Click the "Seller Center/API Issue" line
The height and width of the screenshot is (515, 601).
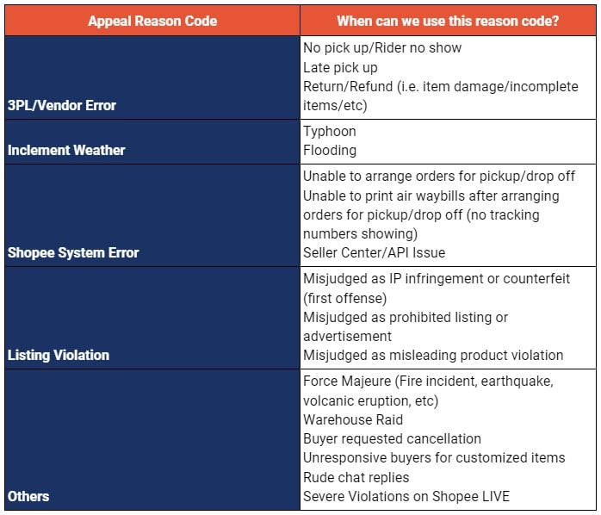click(375, 252)
